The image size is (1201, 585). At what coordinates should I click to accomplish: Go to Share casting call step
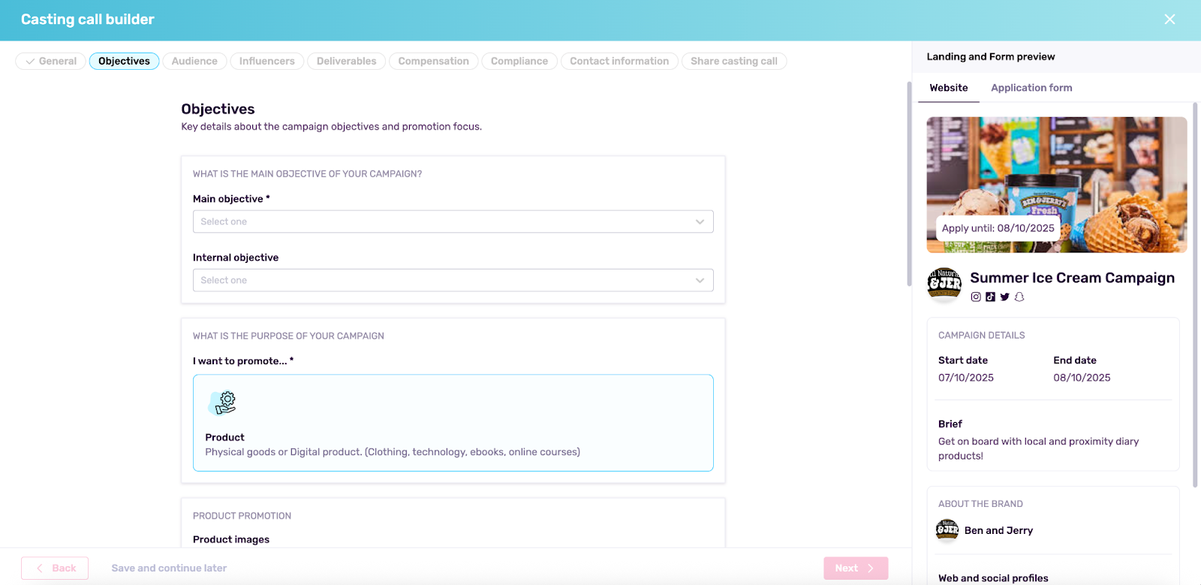[x=734, y=61]
